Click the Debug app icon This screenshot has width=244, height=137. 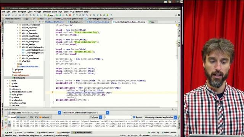60,15
